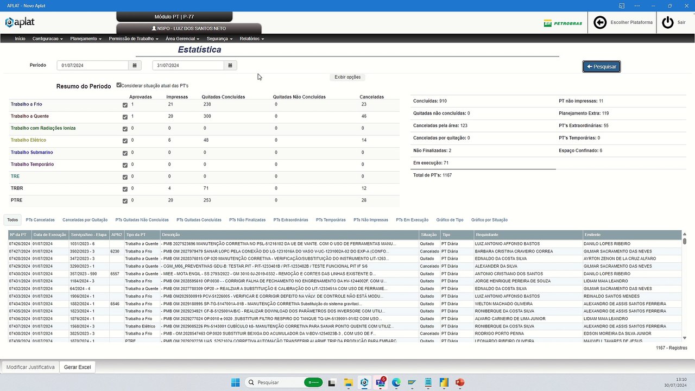Click the Petrobras logo
Viewport: 695px width, 391px height.
(563, 23)
